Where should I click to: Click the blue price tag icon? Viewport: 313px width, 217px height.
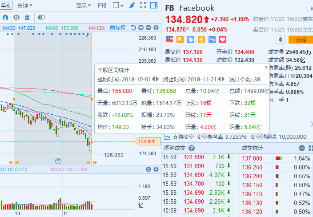pos(191,40)
